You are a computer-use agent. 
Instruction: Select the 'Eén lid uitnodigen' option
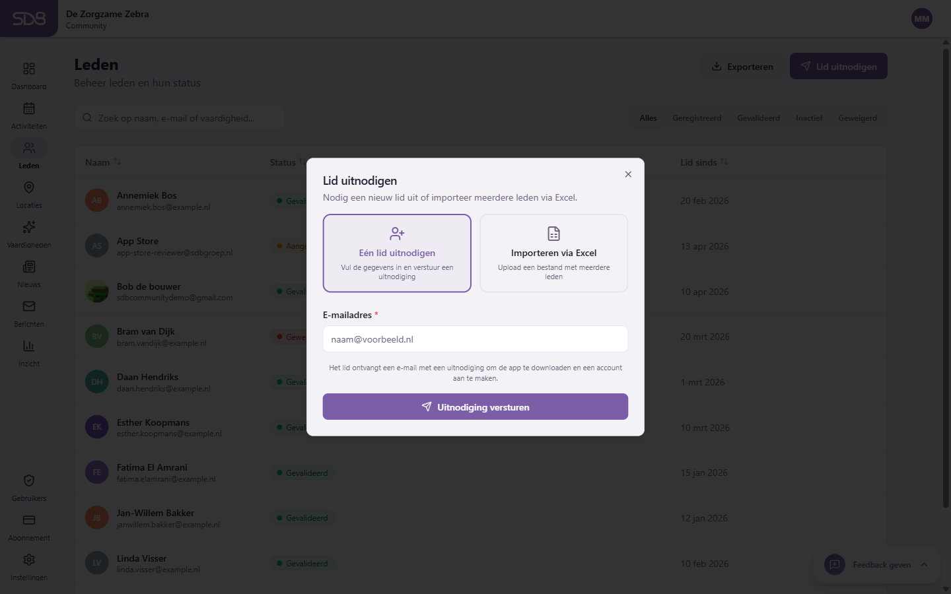click(397, 253)
